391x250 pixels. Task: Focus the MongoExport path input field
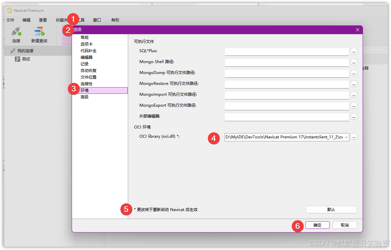(287, 106)
